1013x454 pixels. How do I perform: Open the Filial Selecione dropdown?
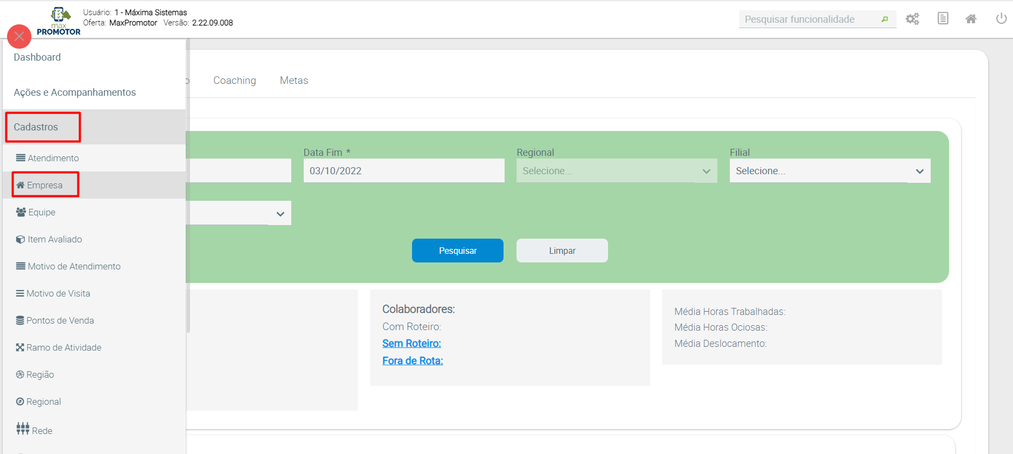pyautogui.click(x=830, y=170)
